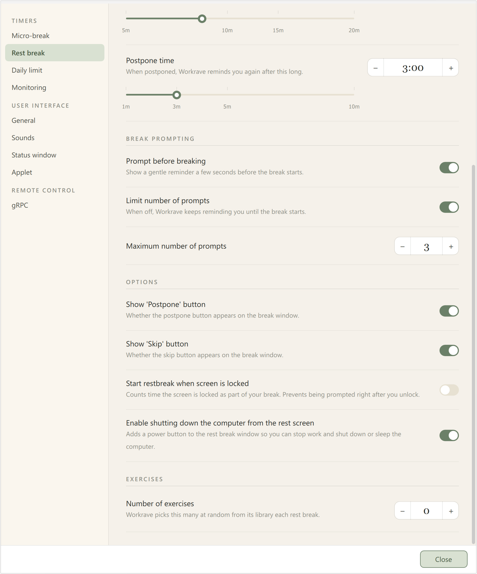Screen dimensions: 477x574
Task: Close the preferences dialog
Action: point(443,559)
